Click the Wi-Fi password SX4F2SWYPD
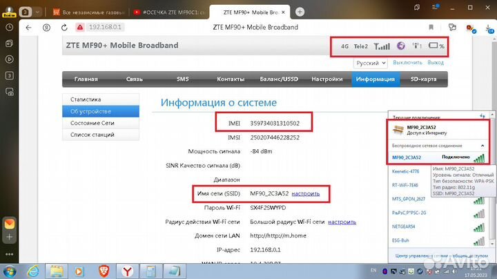 (268, 208)
